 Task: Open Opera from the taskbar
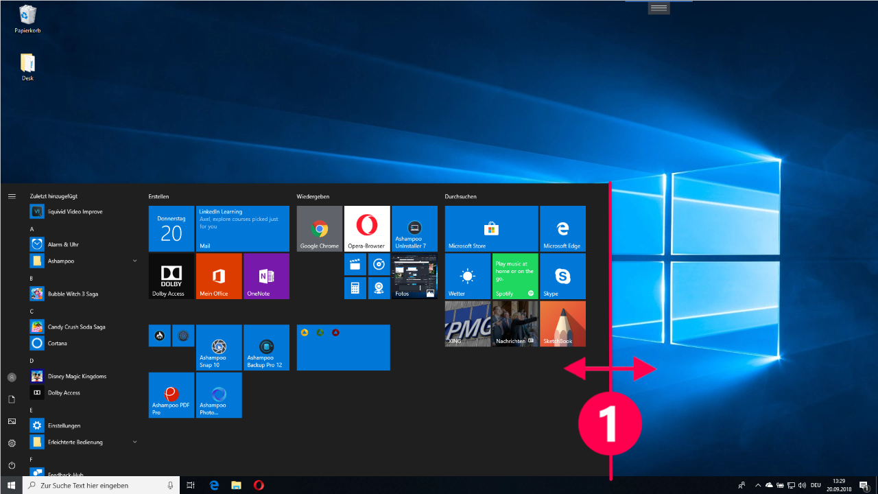pyautogui.click(x=259, y=485)
